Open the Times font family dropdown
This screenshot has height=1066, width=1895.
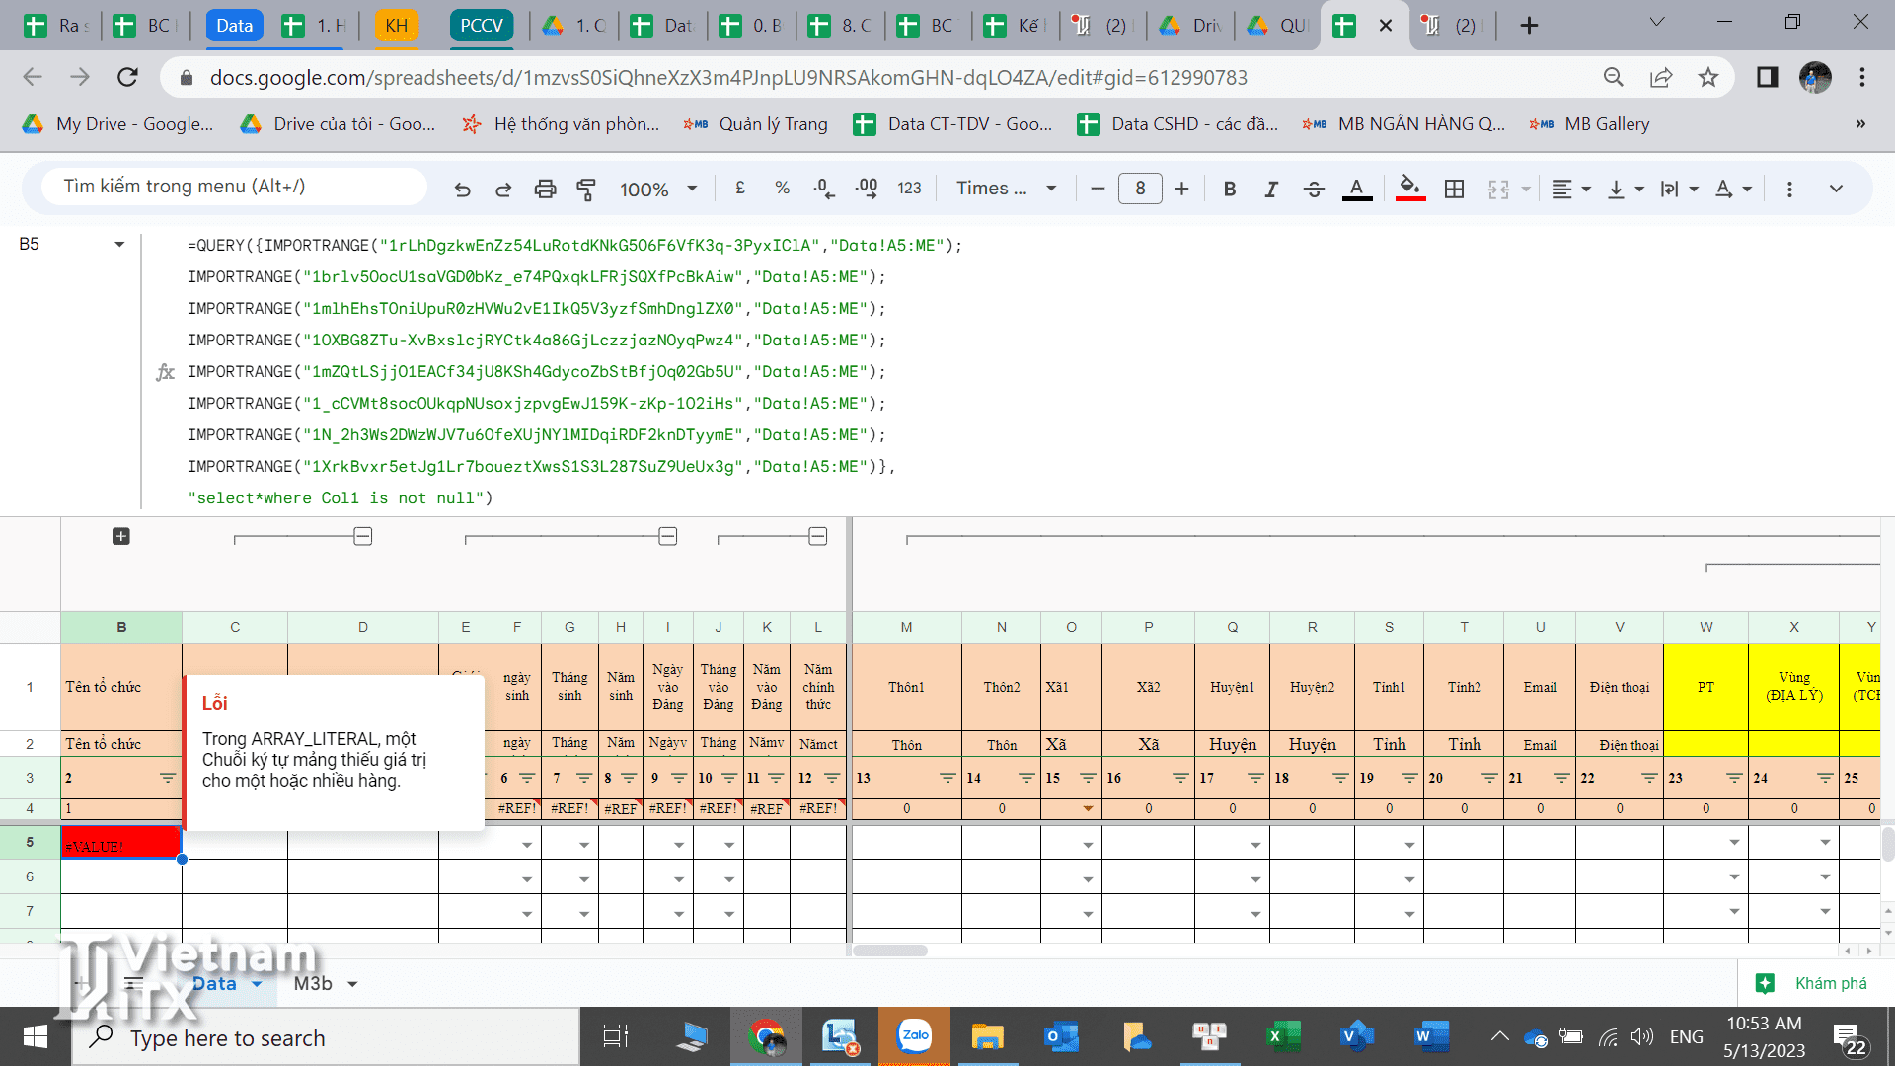[x=1006, y=189]
